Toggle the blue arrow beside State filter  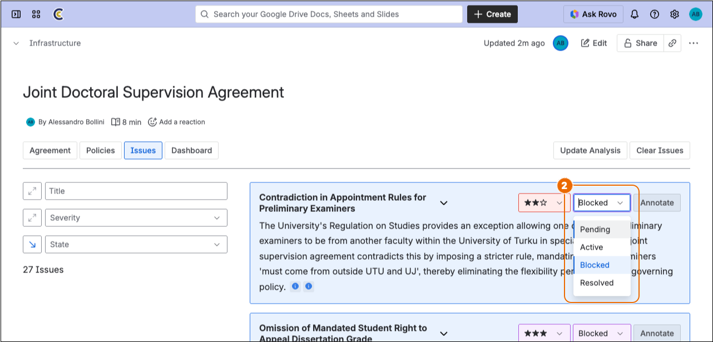[32, 244]
